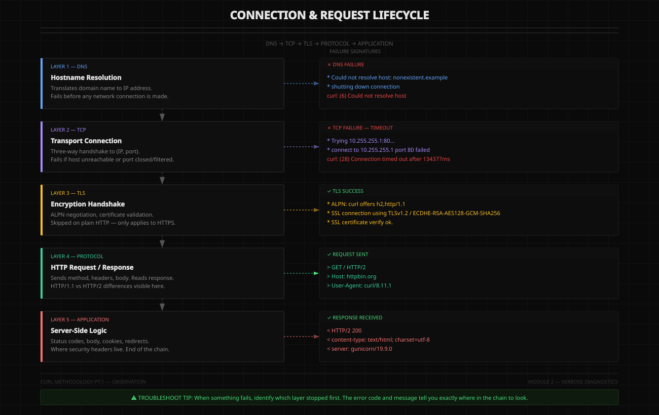Click the ✕ icon beside TCP FAILURE — TIMEOUT
This screenshot has width=659, height=415.
coord(328,128)
